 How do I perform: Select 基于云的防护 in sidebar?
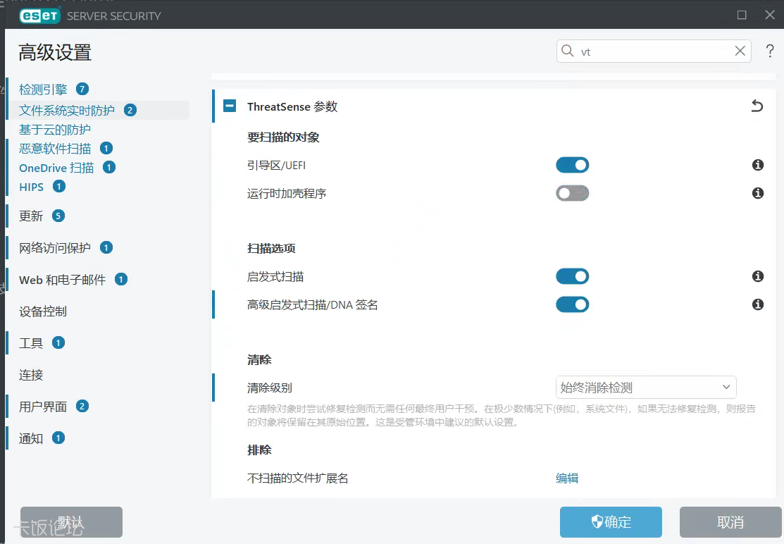[x=55, y=130]
